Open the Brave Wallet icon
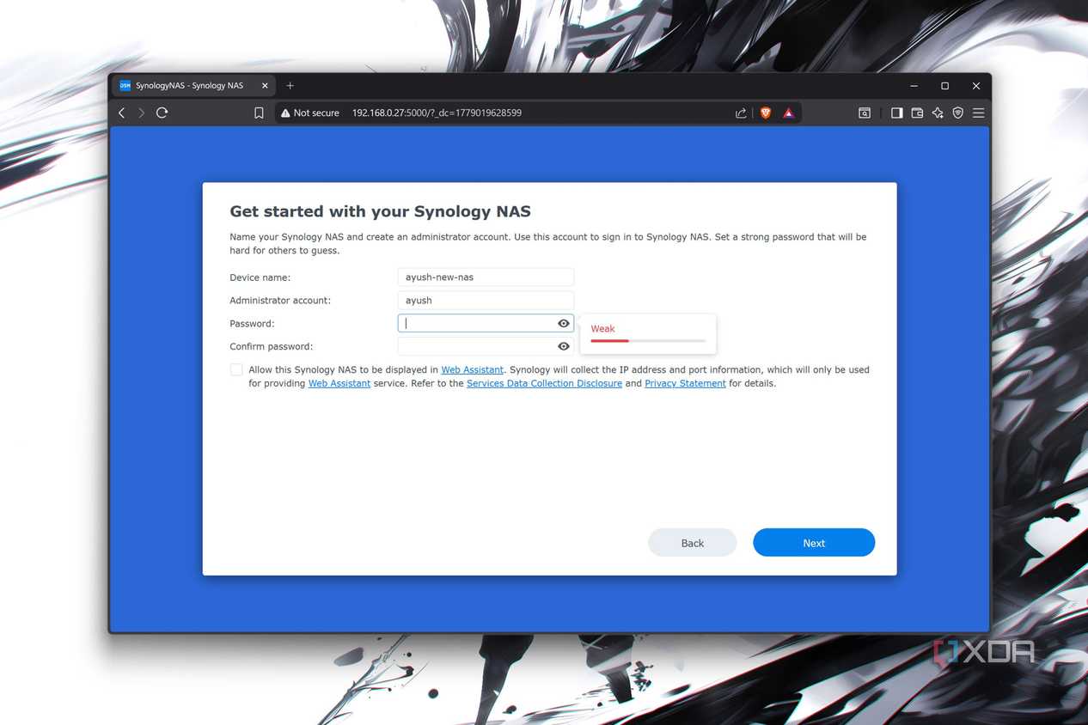Screen dimensions: 1088x725 (x=917, y=113)
